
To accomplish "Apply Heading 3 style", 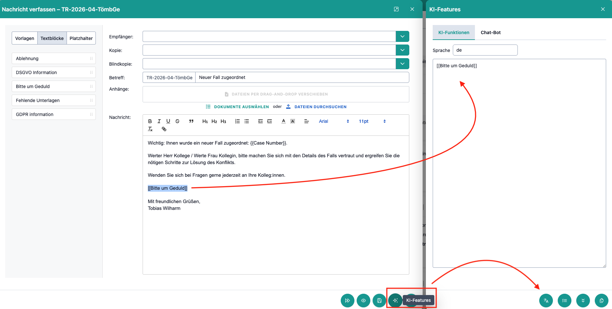I will (223, 121).
